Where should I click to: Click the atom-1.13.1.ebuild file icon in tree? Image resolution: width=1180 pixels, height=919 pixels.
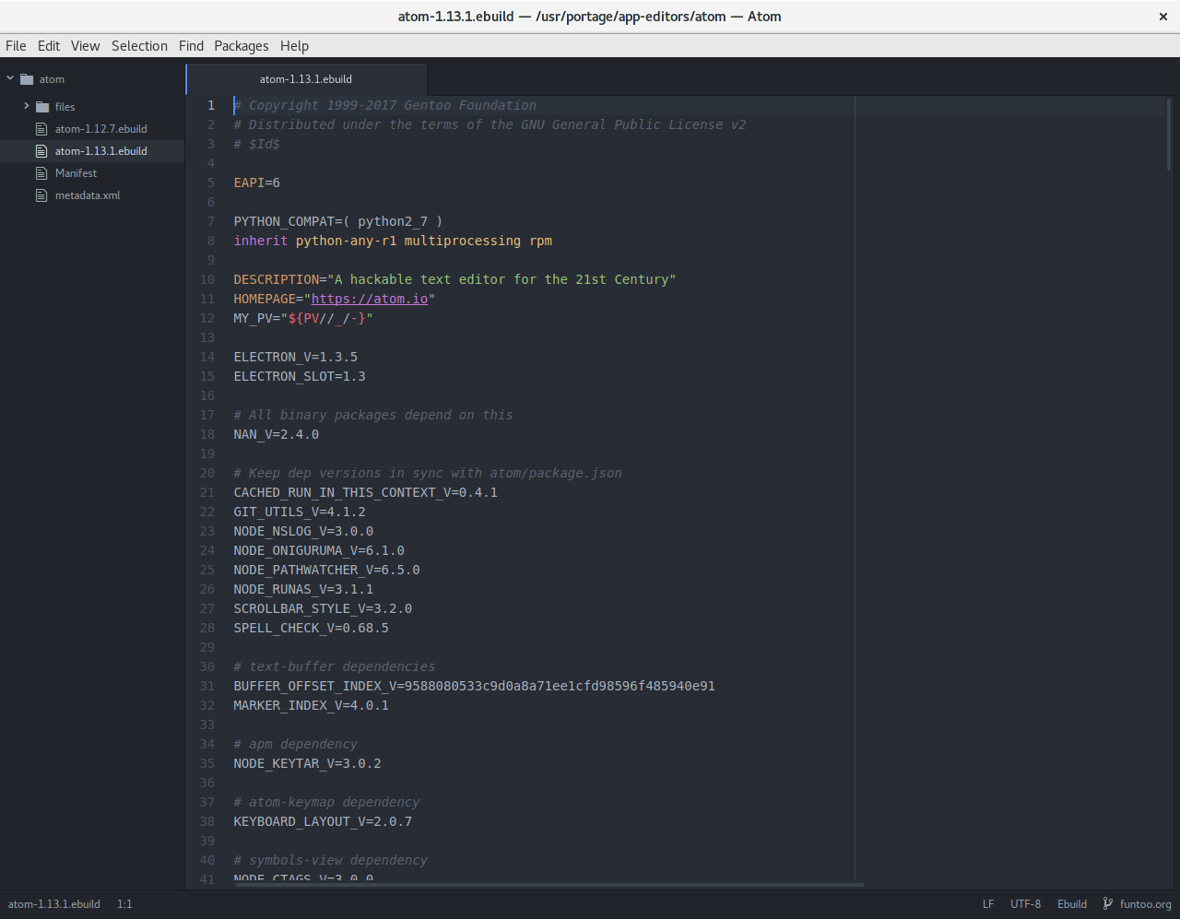(x=41, y=151)
